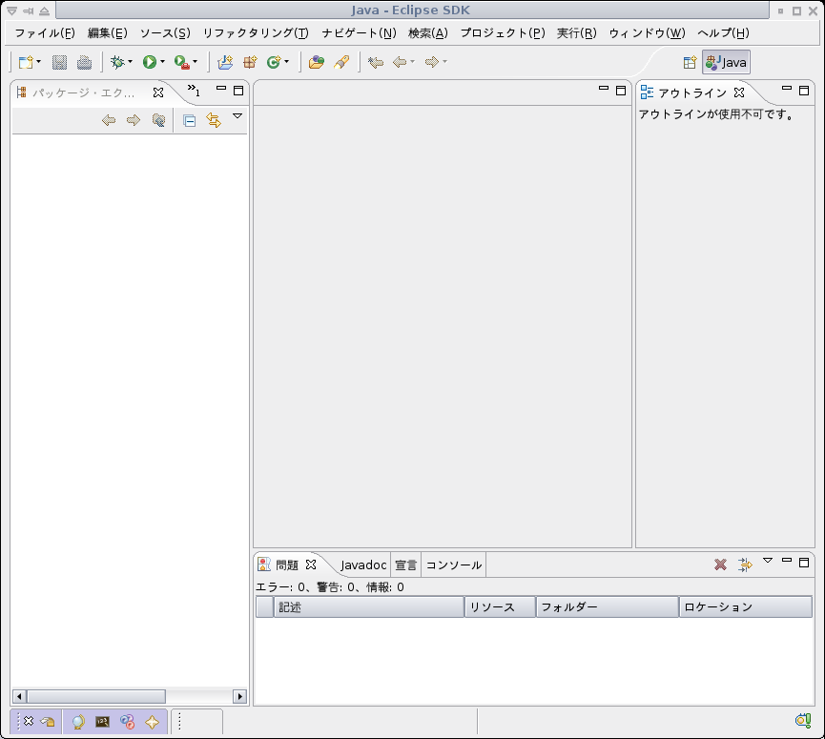Select the Java perspective button
825x739 pixels.
726,63
